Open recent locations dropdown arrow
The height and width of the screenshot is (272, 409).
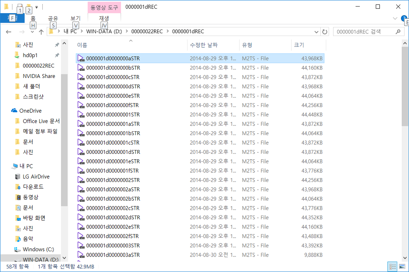(x=32, y=32)
